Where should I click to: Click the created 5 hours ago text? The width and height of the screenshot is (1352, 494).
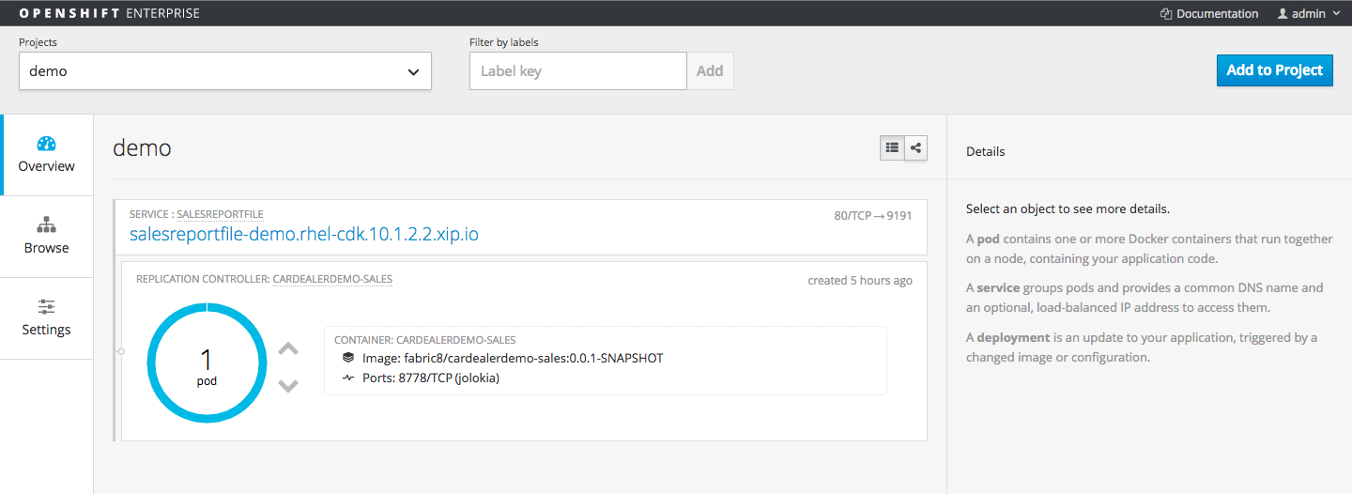coord(860,280)
